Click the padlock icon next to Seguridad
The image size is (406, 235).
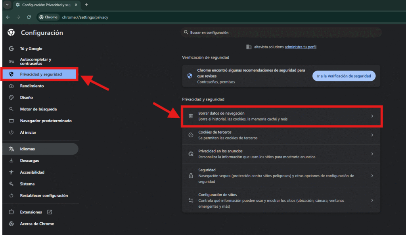coord(191,176)
